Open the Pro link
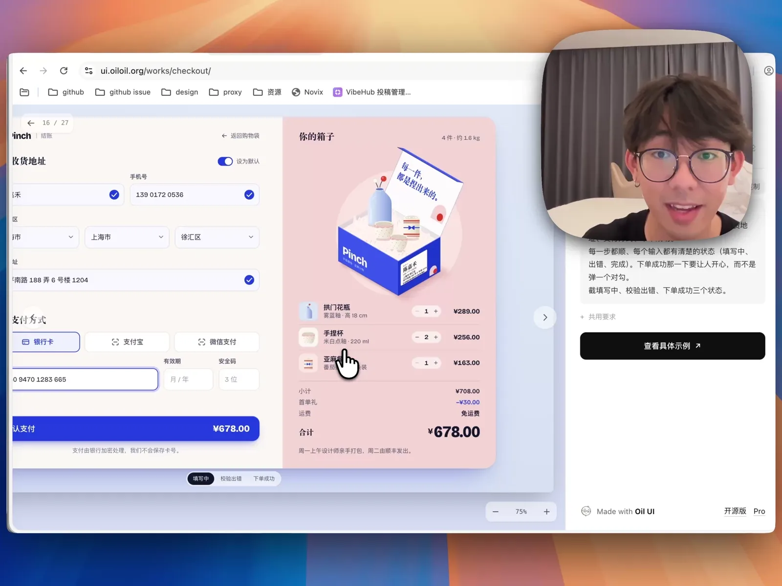Screen dimensions: 782x586 tap(759, 511)
